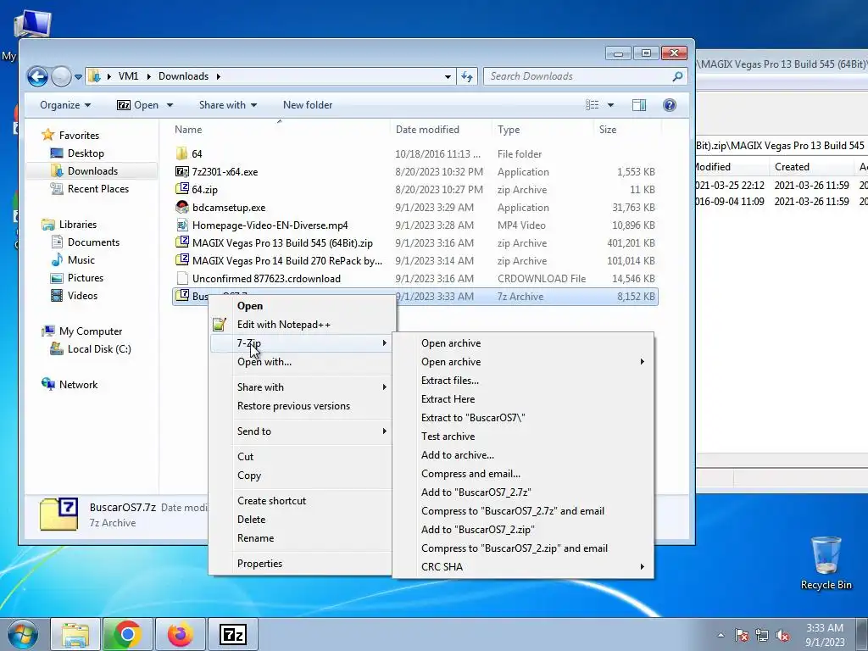The width and height of the screenshot is (868, 651).
Task: Open 7-Zip File Manager taskbar icon
Action: point(232,634)
